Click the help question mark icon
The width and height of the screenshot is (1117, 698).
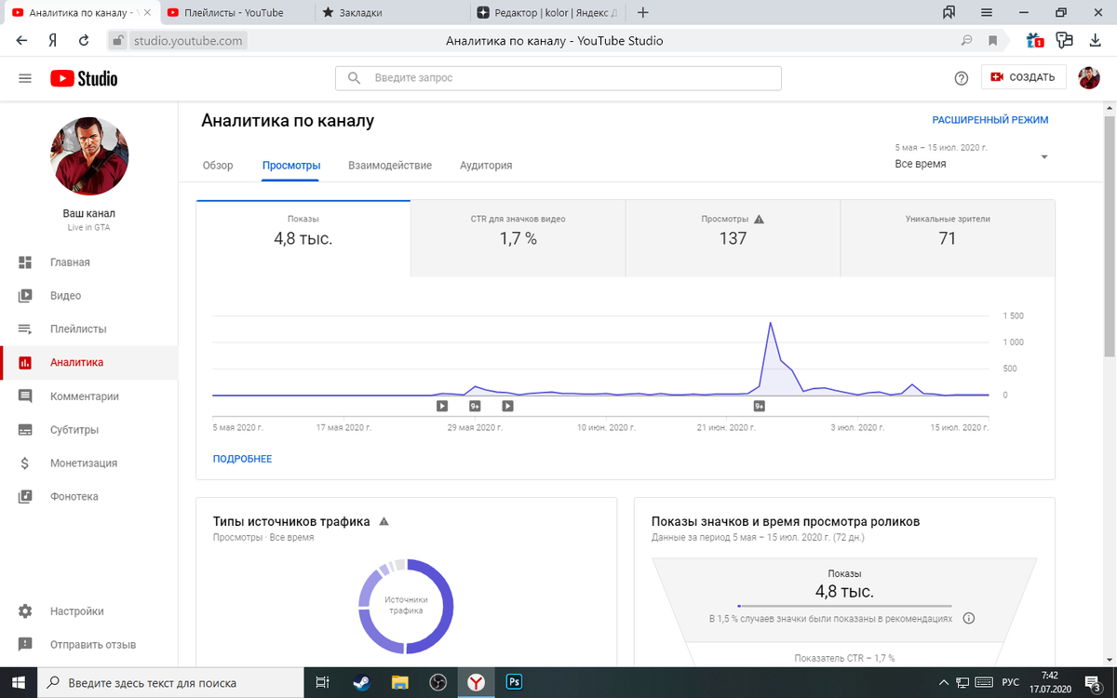[962, 78]
